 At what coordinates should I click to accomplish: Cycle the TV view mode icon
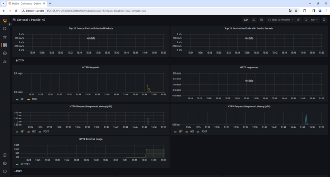324,20
